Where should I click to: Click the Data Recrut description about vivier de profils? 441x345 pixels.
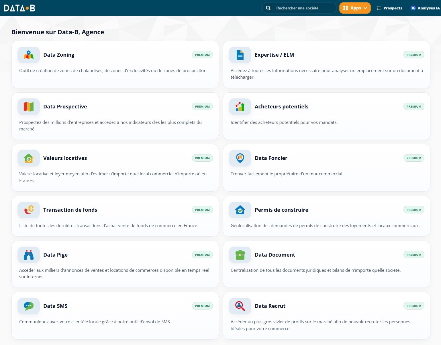click(x=320, y=325)
